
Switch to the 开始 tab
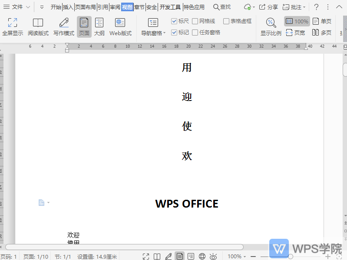(x=56, y=7)
